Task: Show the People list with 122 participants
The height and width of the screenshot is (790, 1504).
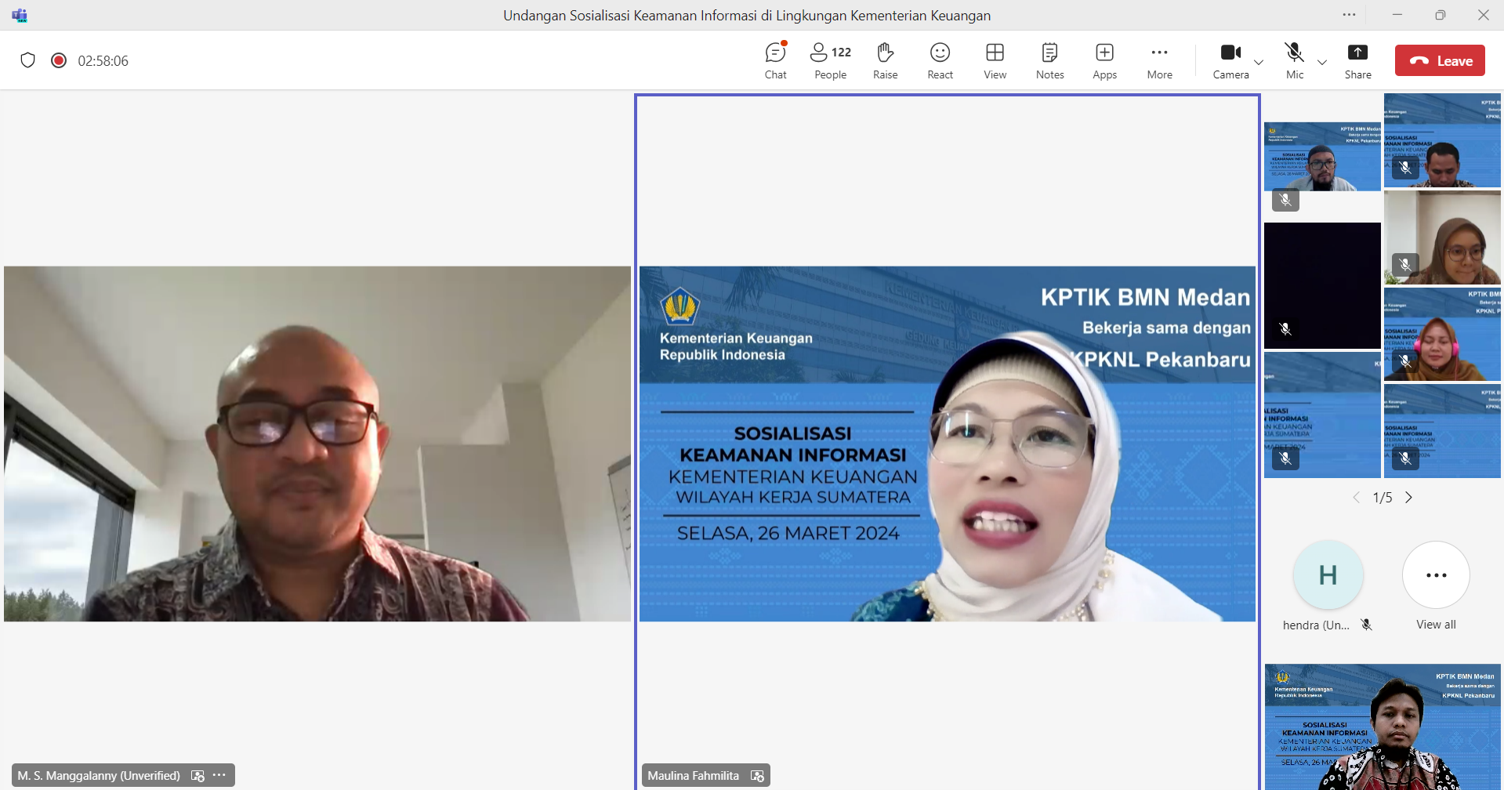Action: (830, 60)
